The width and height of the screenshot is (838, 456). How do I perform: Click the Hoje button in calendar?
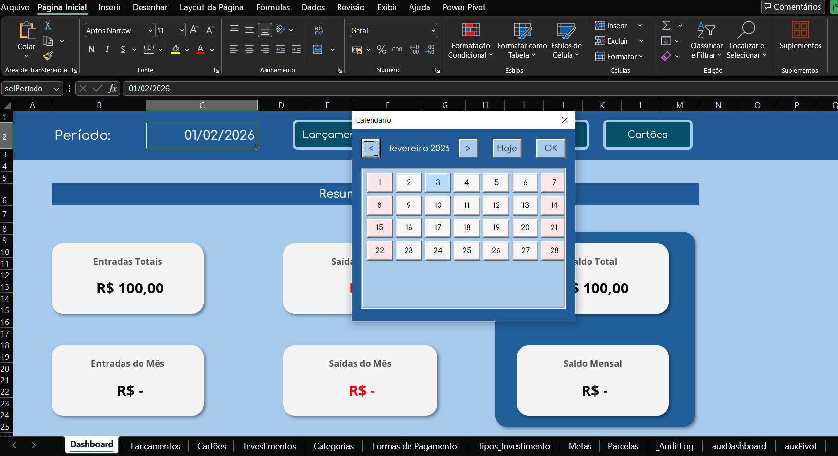point(507,148)
